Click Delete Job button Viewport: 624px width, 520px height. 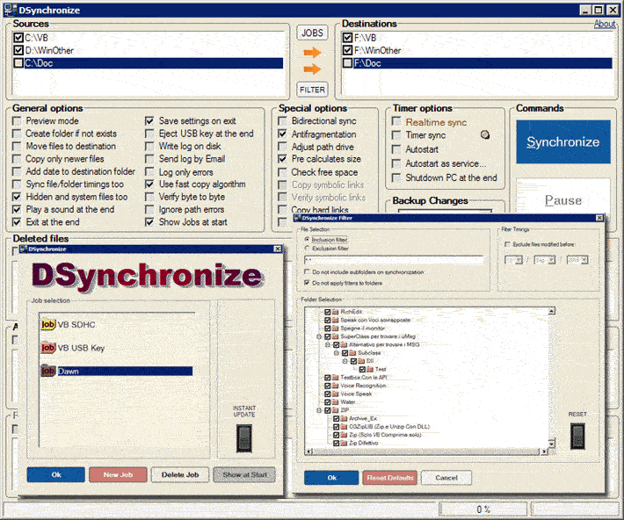coord(180,474)
